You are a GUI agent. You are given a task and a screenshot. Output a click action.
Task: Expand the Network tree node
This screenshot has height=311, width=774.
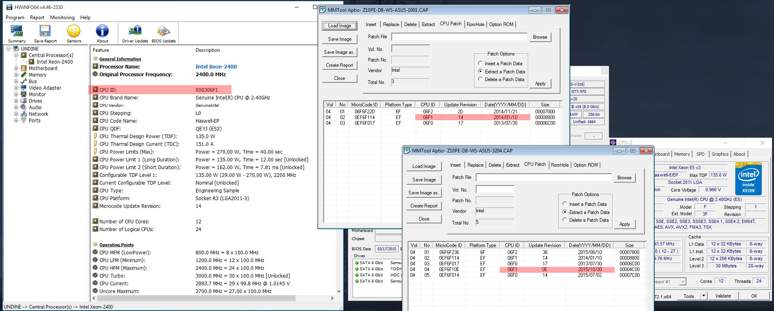coord(16,114)
